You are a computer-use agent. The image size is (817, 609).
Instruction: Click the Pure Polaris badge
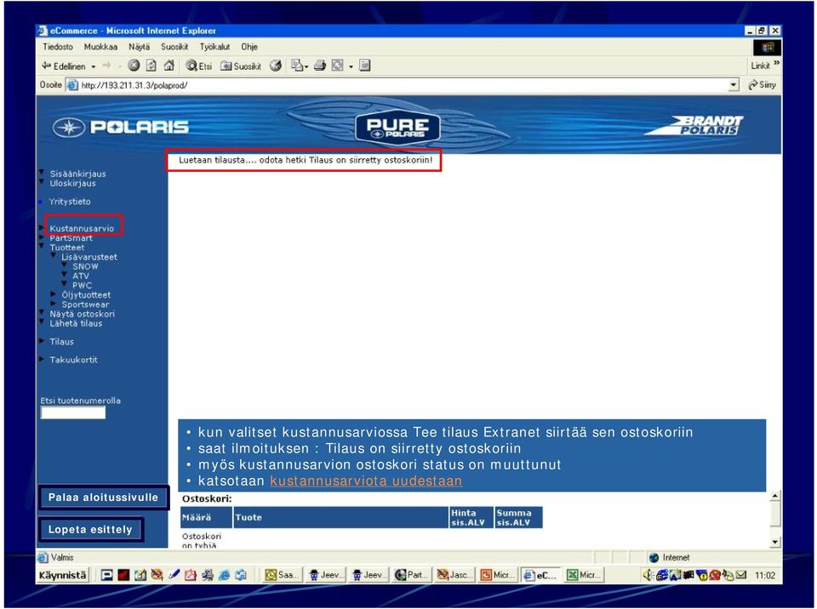click(x=397, y=128)
